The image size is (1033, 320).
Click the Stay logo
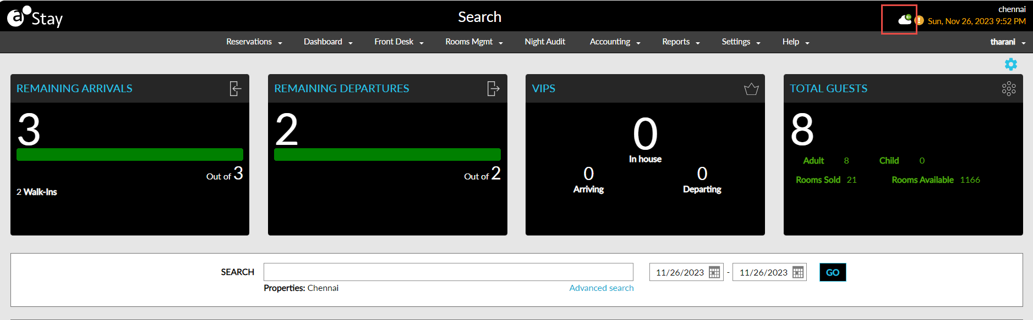[x=35, y=18]
